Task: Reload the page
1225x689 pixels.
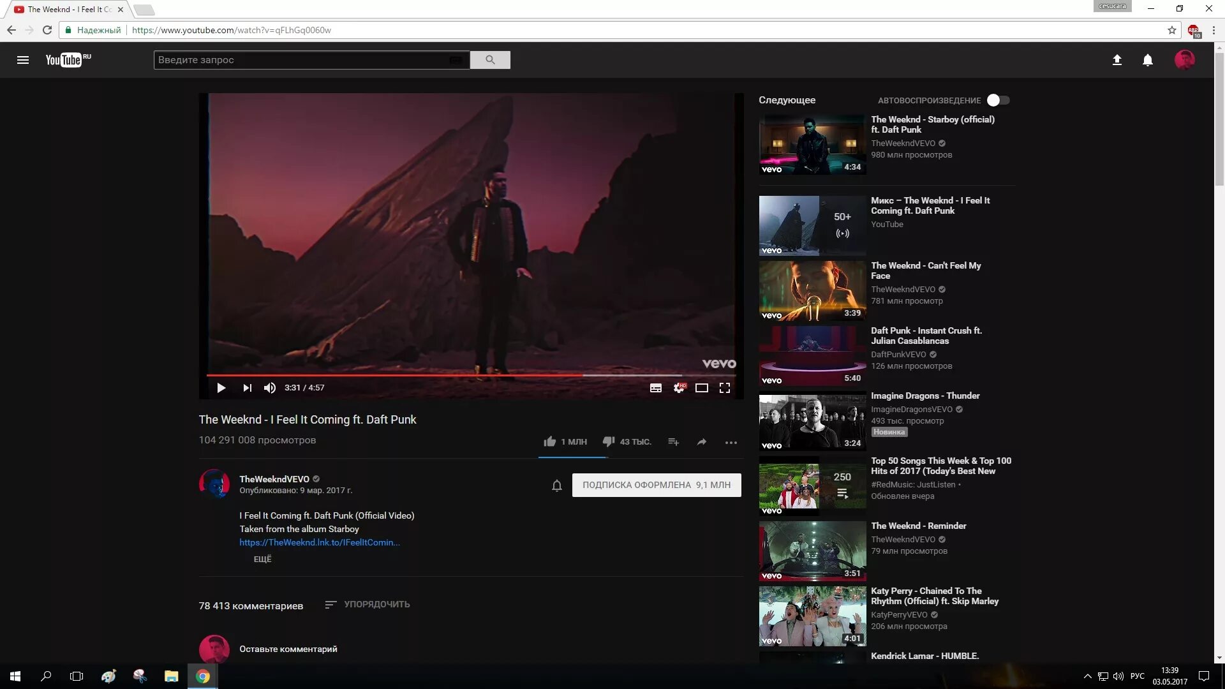Action: [47, 30]
